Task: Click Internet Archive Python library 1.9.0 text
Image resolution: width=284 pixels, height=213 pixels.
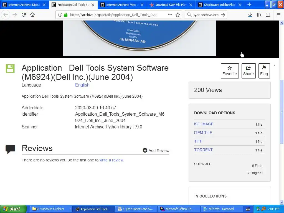Action: pyautogui.click(x=109, y=127)
